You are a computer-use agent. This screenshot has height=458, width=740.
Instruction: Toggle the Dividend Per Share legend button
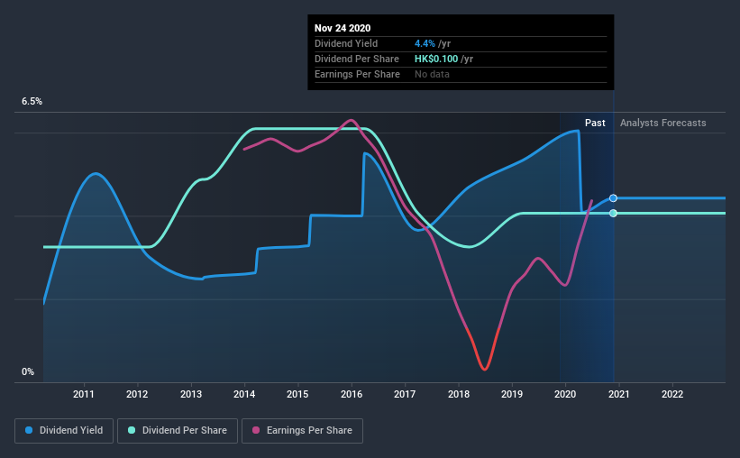[x=178, y=431]
